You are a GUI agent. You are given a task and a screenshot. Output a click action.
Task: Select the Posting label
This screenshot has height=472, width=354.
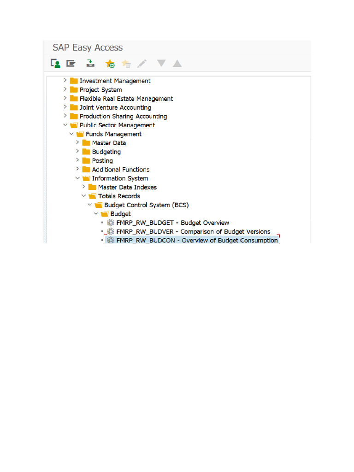pyautogui.click(x=102, y=161)
